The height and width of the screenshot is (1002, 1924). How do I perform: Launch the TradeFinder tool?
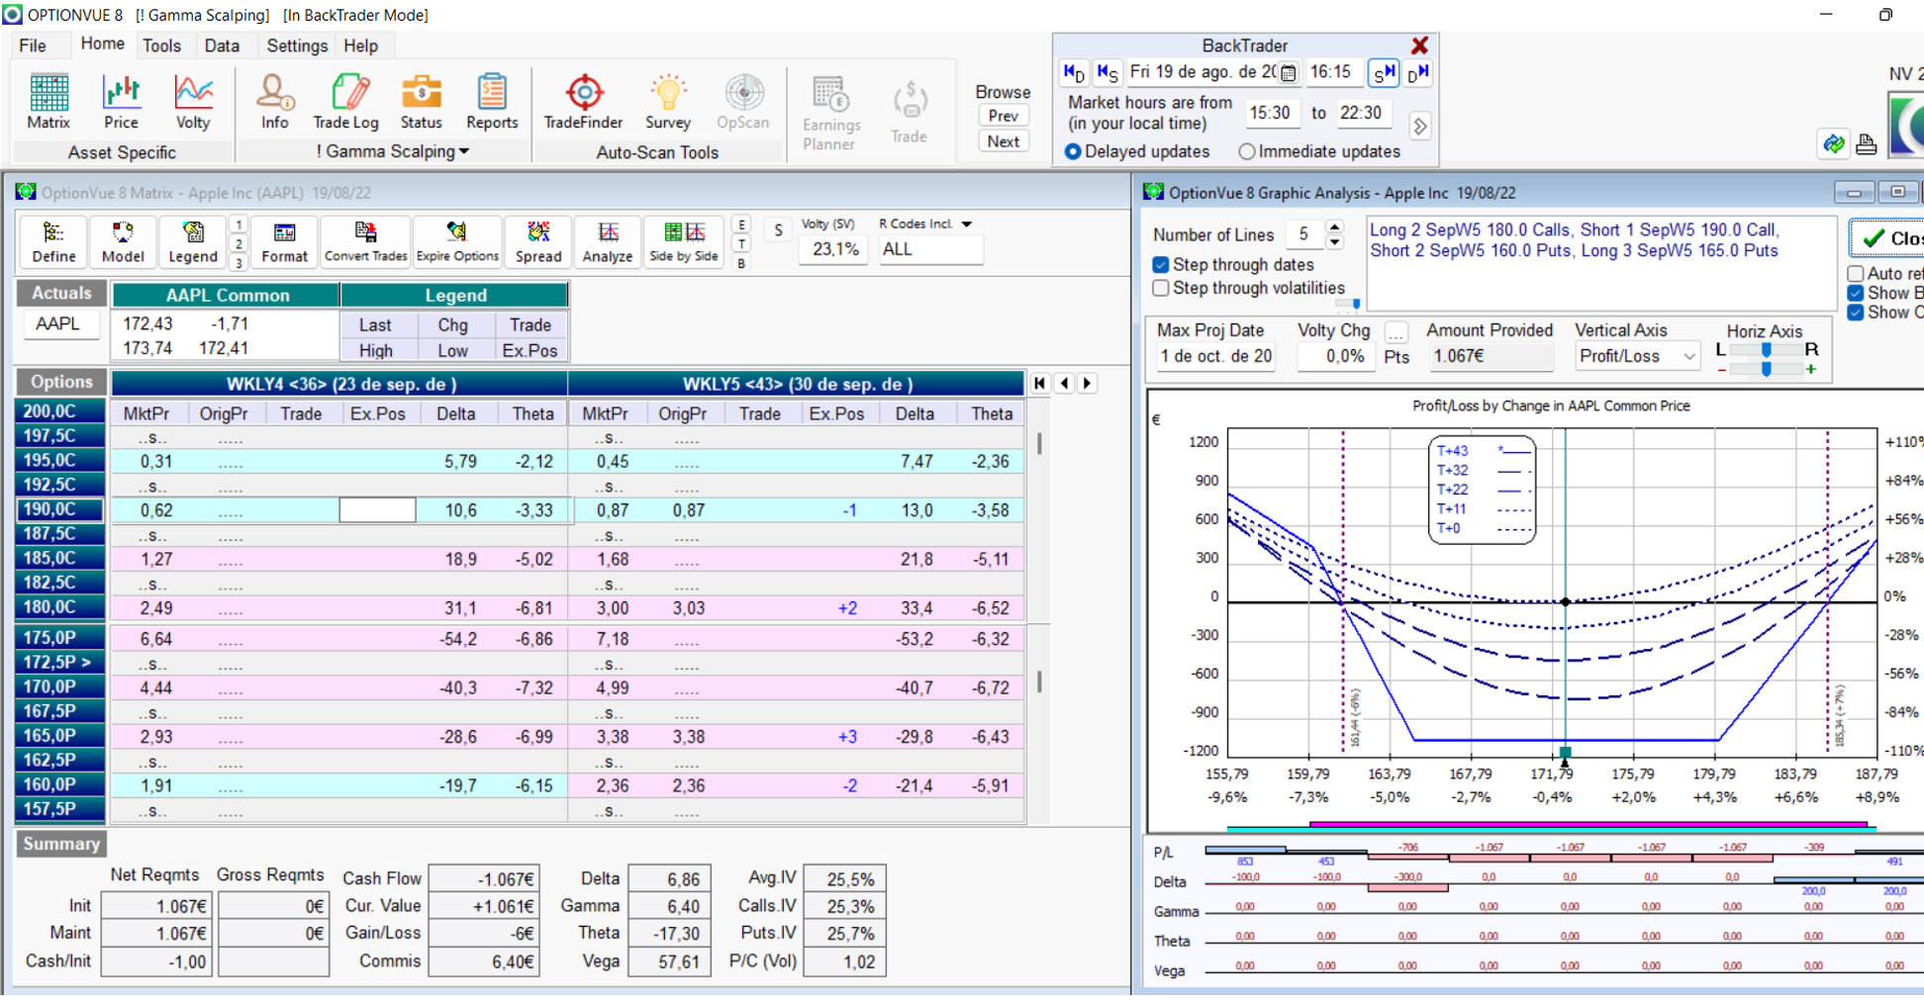pos(583,101)
